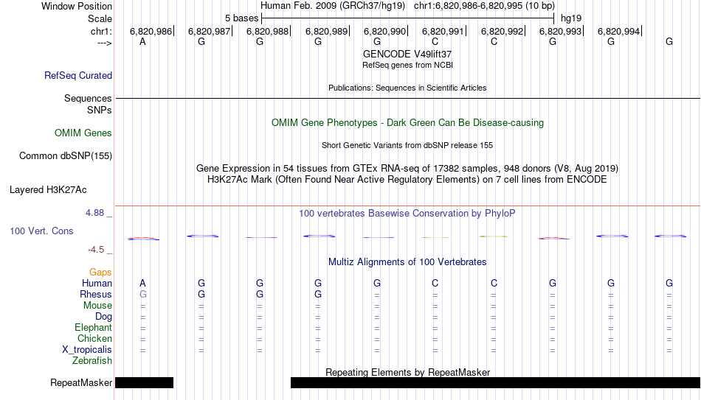Click the Human Feb. 2009 (GRCh37/hg19) header
Image resolution: width=701 pixels, height=400 pixels.
333,6
